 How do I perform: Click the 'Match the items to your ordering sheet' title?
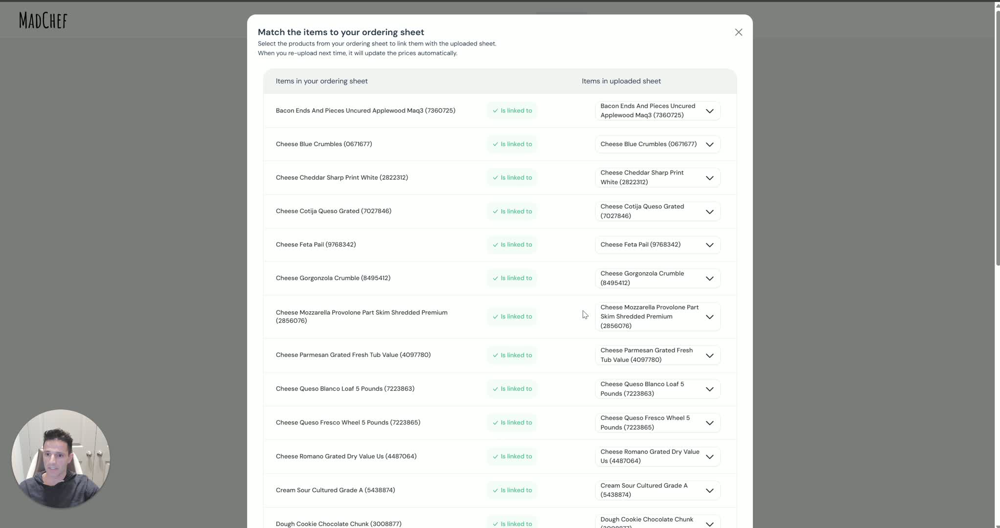[341, 32]
